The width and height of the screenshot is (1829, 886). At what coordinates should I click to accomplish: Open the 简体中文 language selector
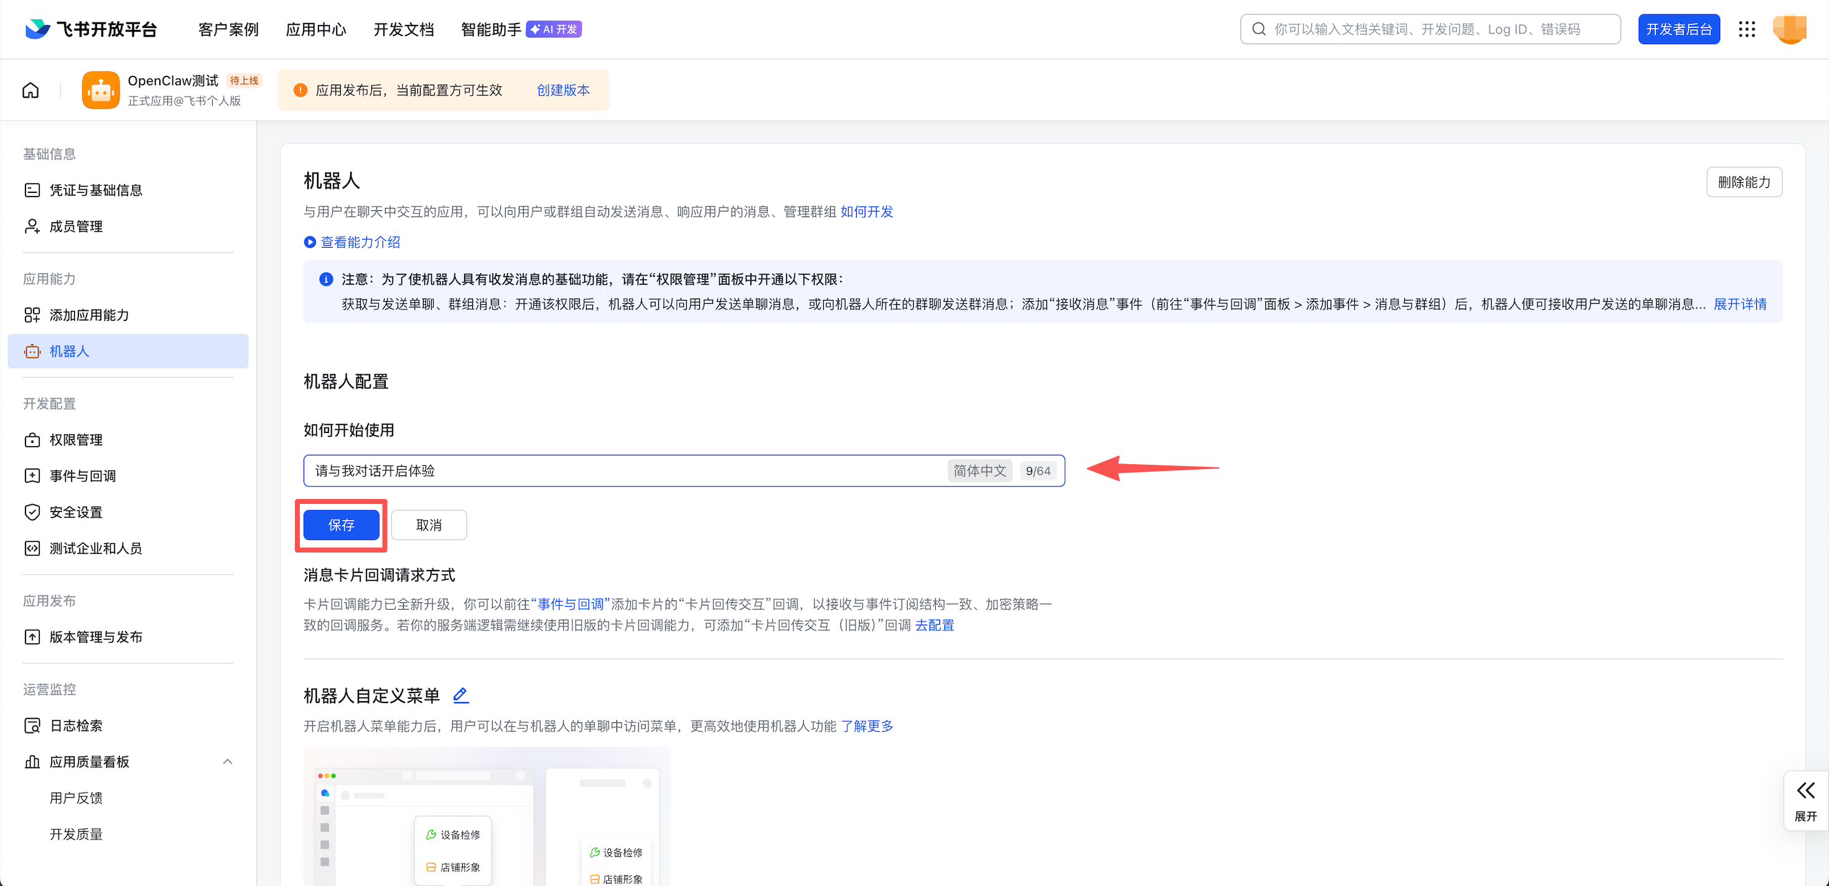tap(979, 470)
